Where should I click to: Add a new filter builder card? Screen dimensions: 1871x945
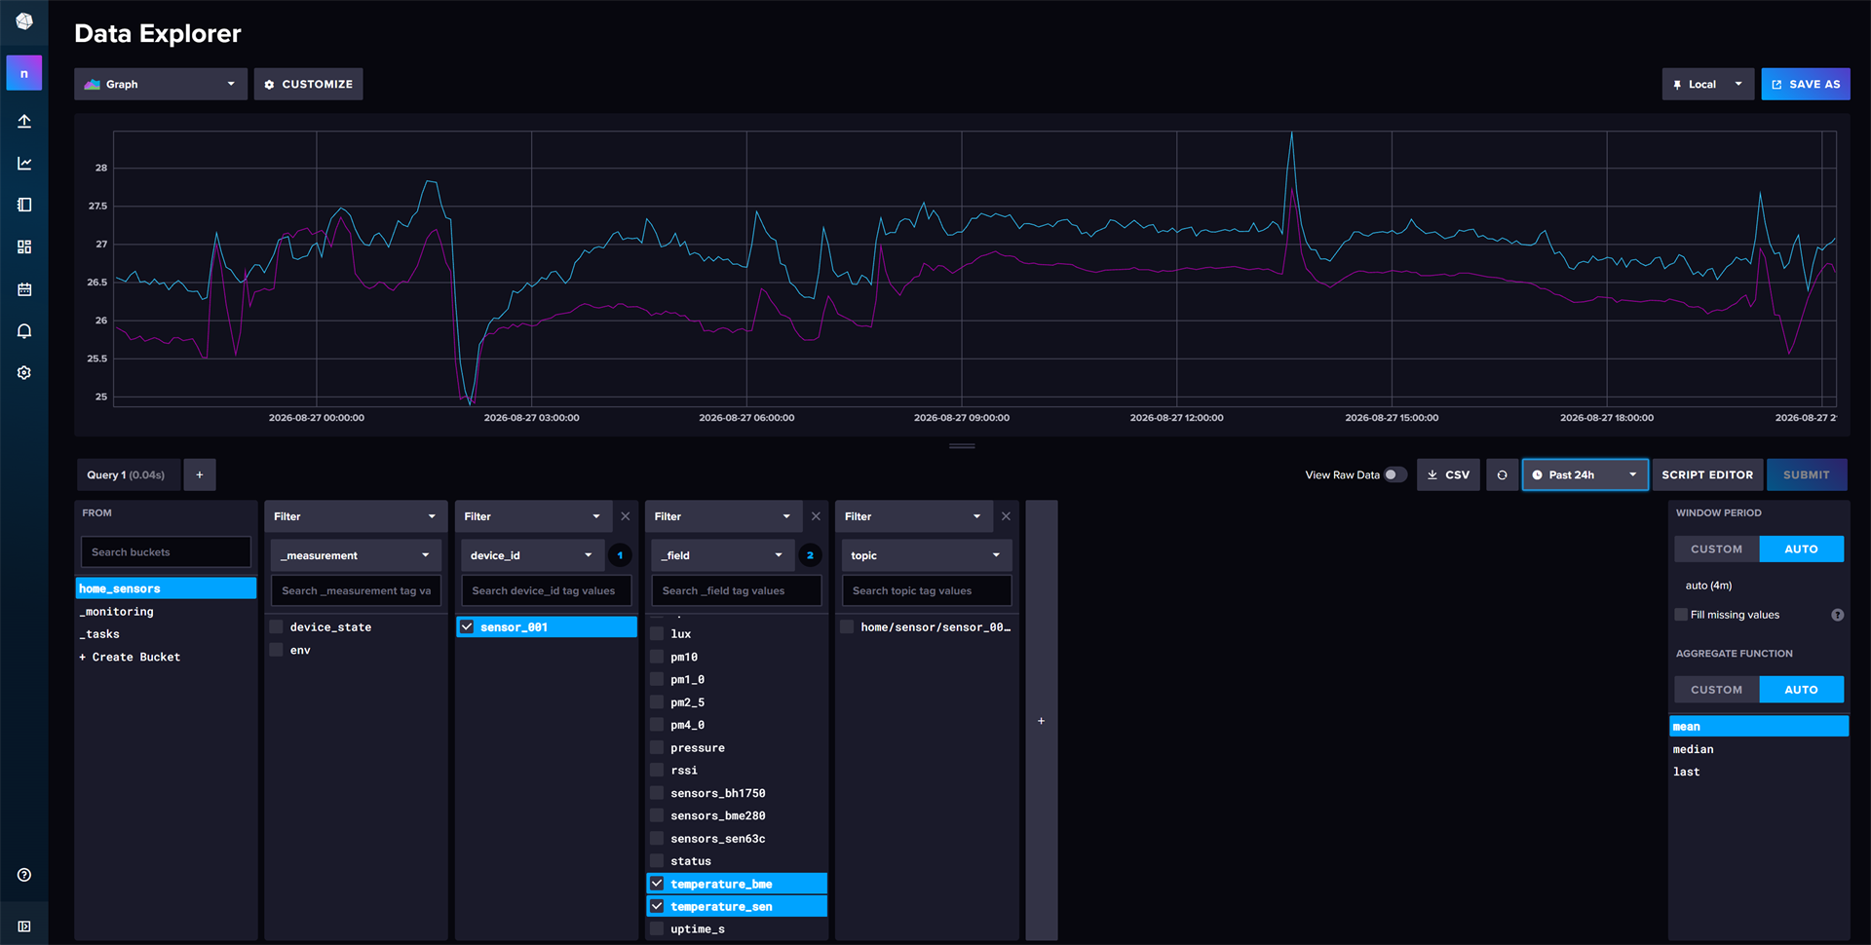point(1041,721)
